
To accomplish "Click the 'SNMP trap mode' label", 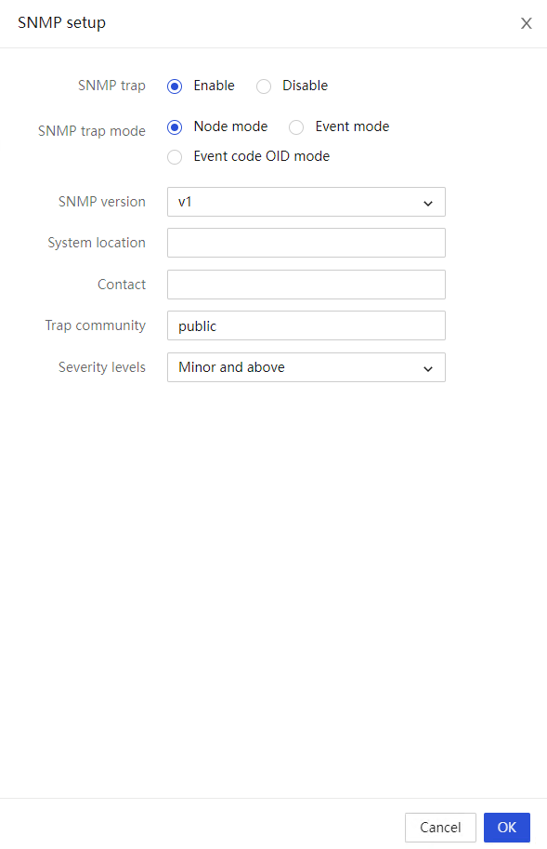I will (92, 131).
